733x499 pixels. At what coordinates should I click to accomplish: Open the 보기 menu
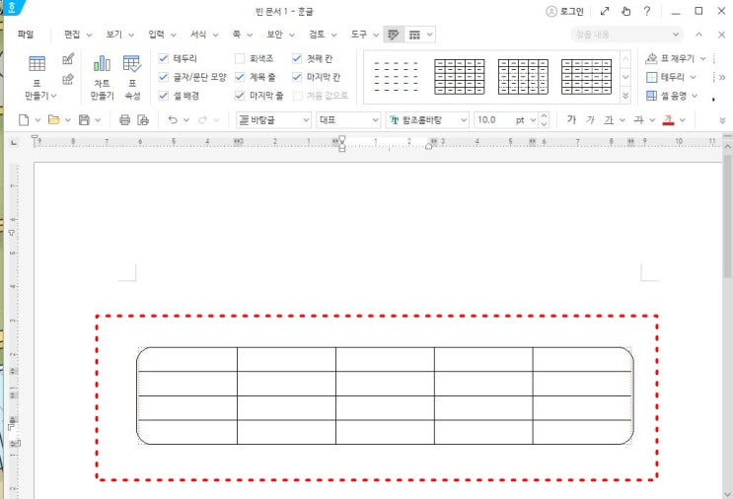tap(114, 35)
